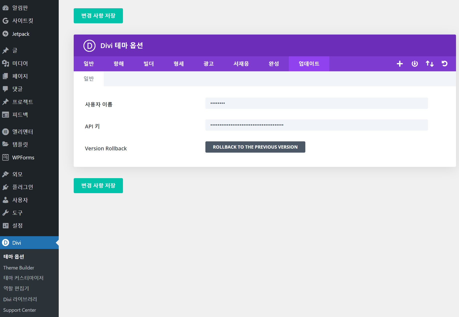Click the 사용자 user icon
Viewport: 459px width, 317px height.
coord(5,200)
